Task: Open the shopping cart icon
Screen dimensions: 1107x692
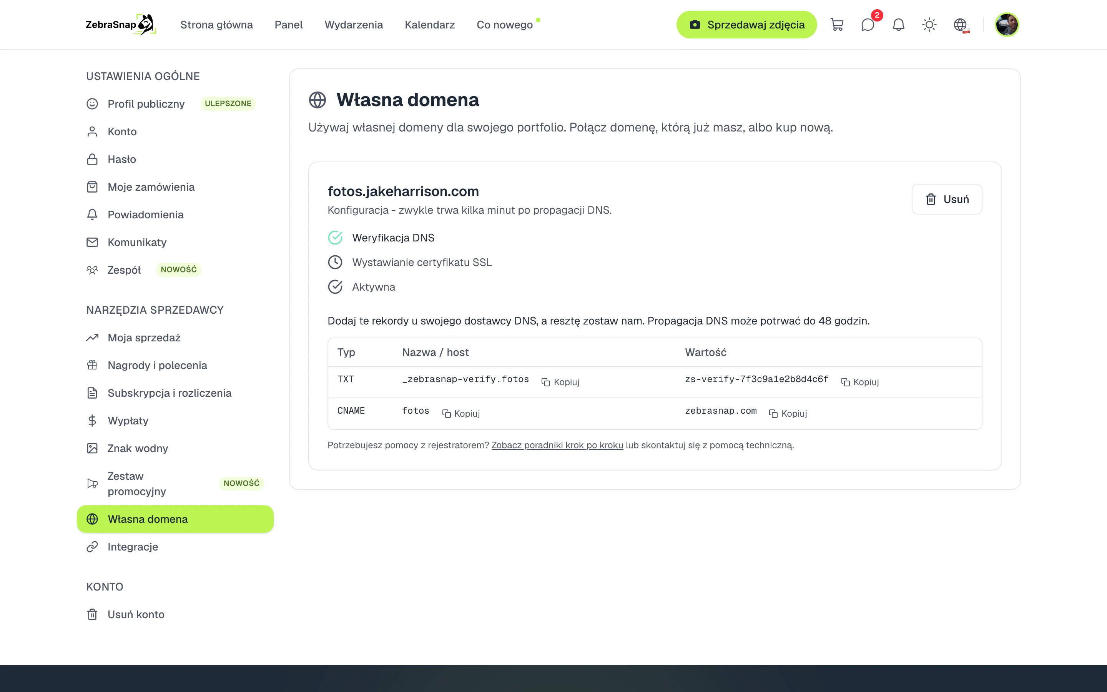Action: pos(837,25)
